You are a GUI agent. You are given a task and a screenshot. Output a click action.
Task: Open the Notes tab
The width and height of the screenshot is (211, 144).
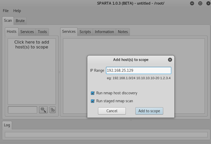click(x=123, y=32)
